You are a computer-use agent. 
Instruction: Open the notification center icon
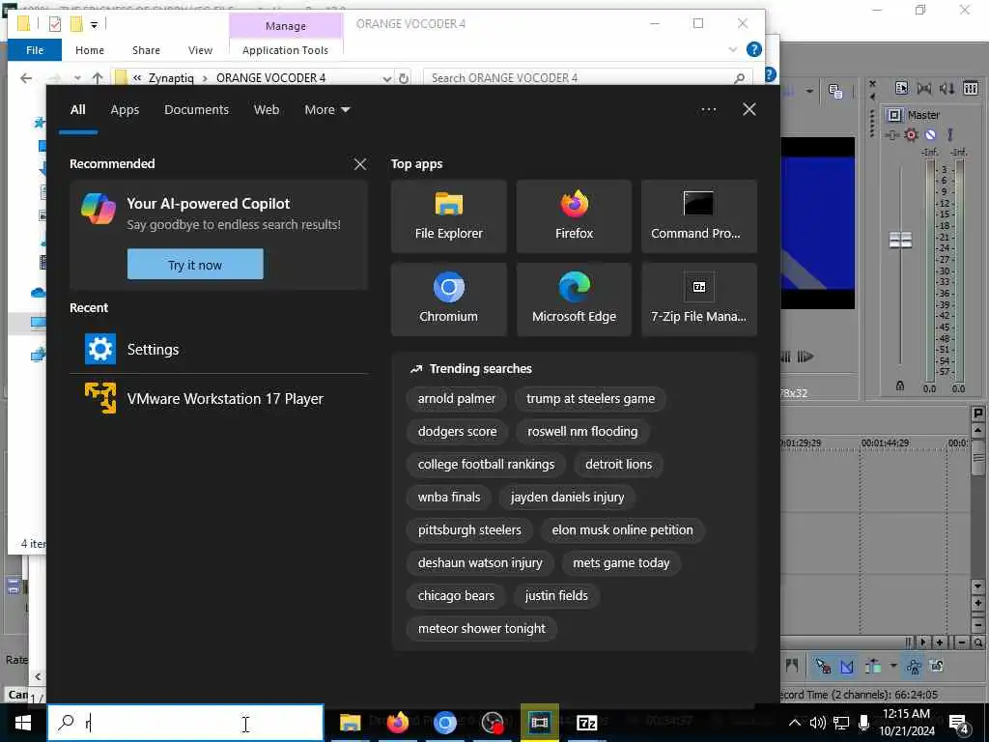(x=959, y=725)
